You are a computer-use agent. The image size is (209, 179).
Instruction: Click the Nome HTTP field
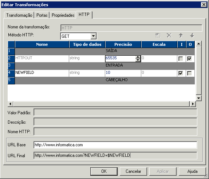115,131
